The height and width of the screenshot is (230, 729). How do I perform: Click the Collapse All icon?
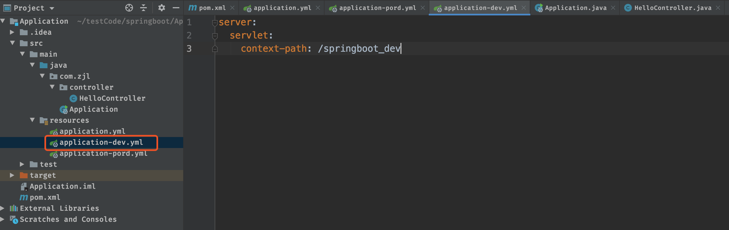(x=143, y=8)
